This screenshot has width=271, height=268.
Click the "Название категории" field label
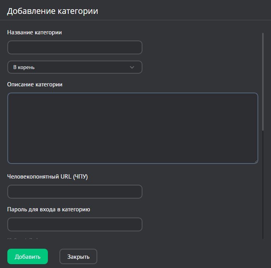point(34,32)
